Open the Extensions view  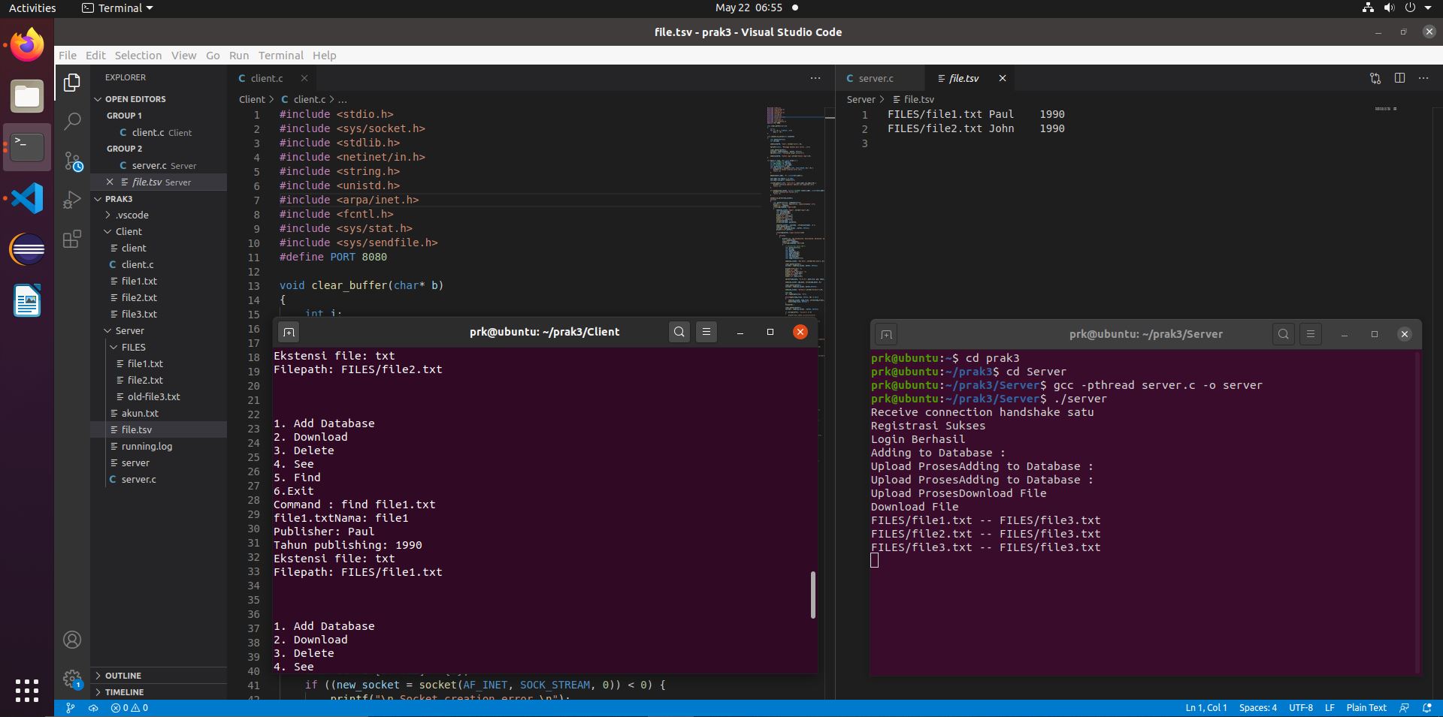tap(72, 239)
